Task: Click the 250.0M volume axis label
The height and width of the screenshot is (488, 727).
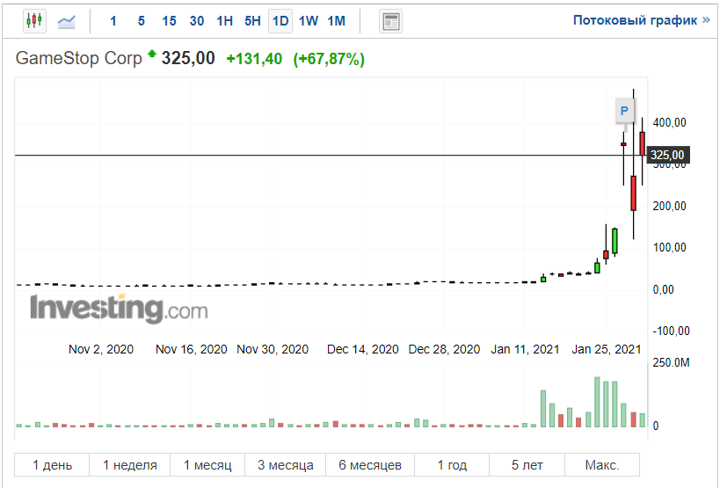Action: point(671,362)
